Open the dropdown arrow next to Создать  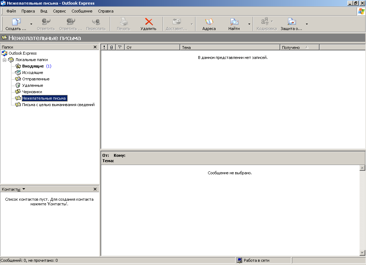31,24
